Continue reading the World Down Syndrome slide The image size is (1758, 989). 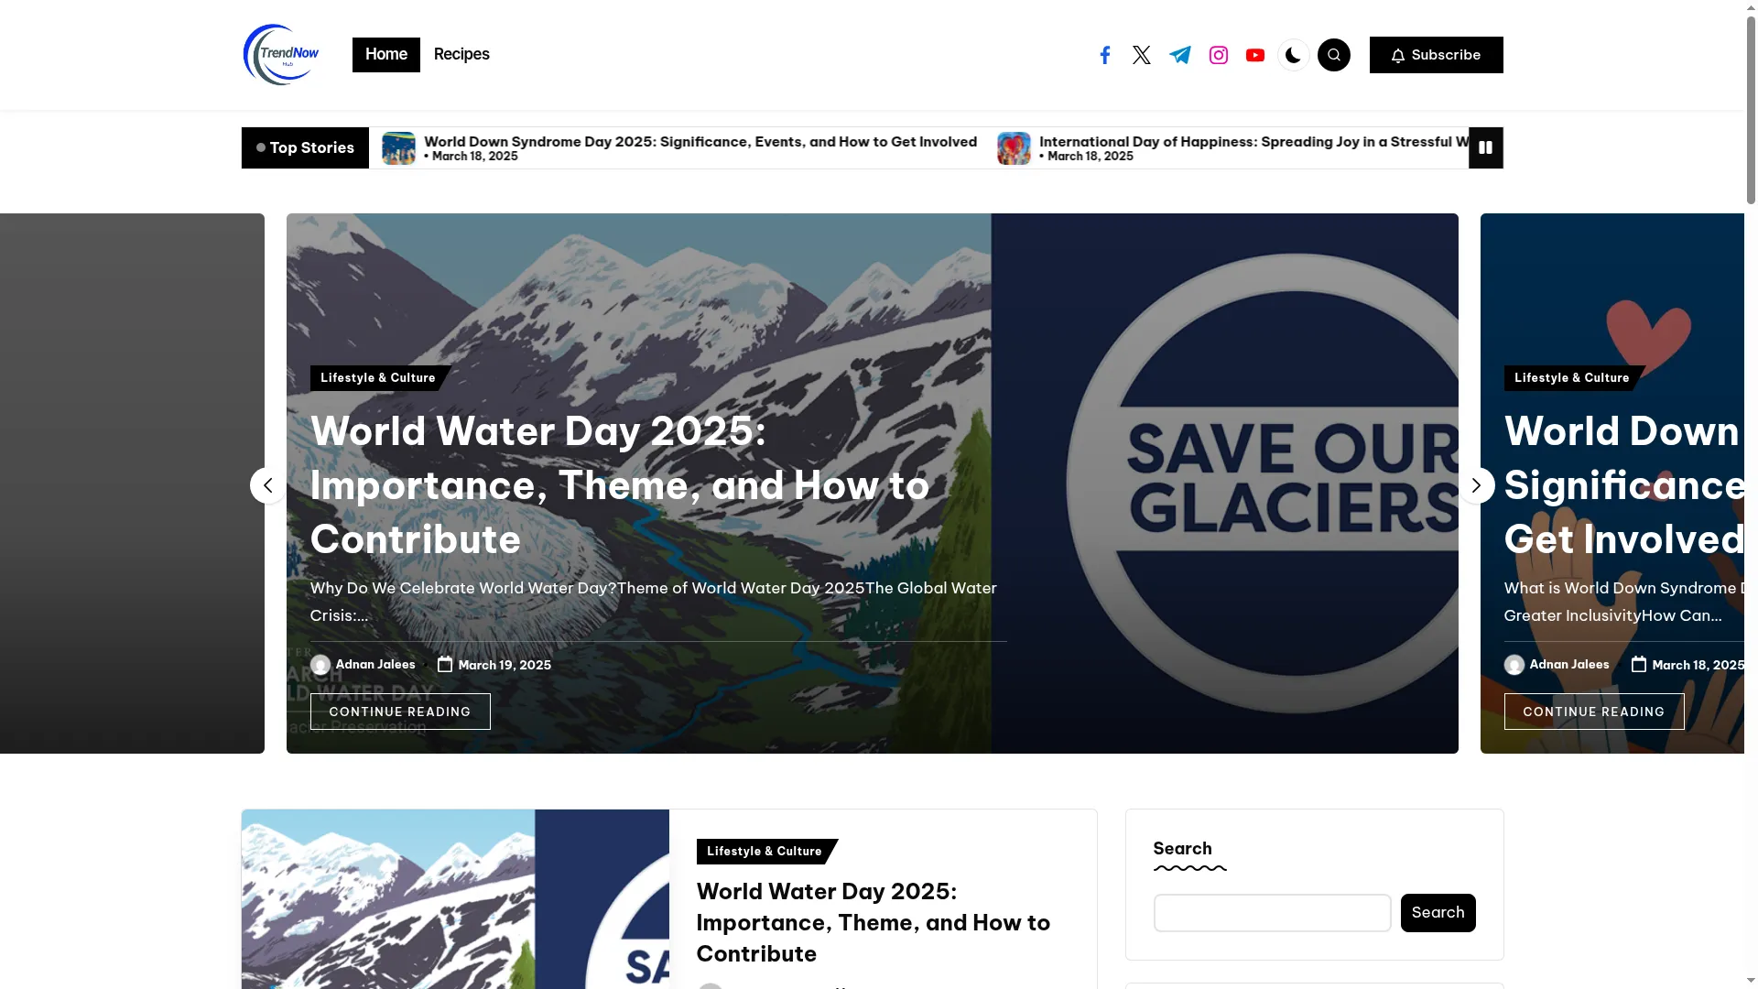click(x=1594, y=712)
